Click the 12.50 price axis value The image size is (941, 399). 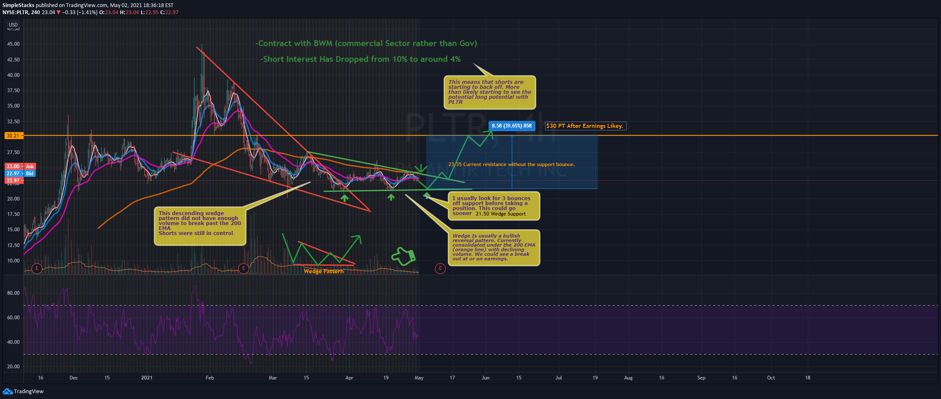click(13, 245)
